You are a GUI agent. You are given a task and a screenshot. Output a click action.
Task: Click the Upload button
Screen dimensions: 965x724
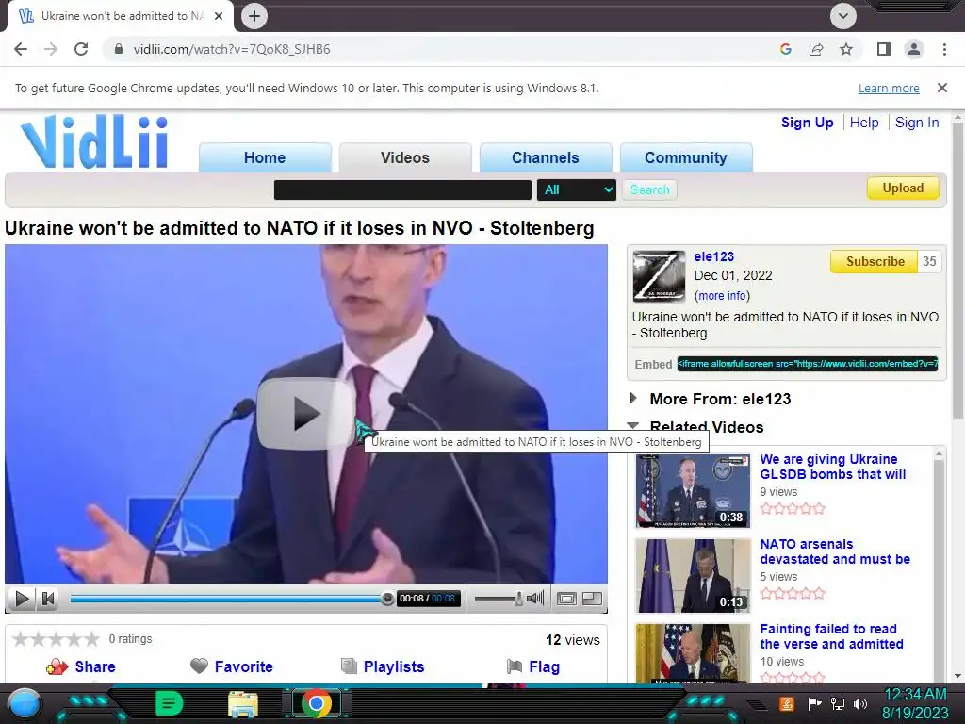click(x=903, y=189)
